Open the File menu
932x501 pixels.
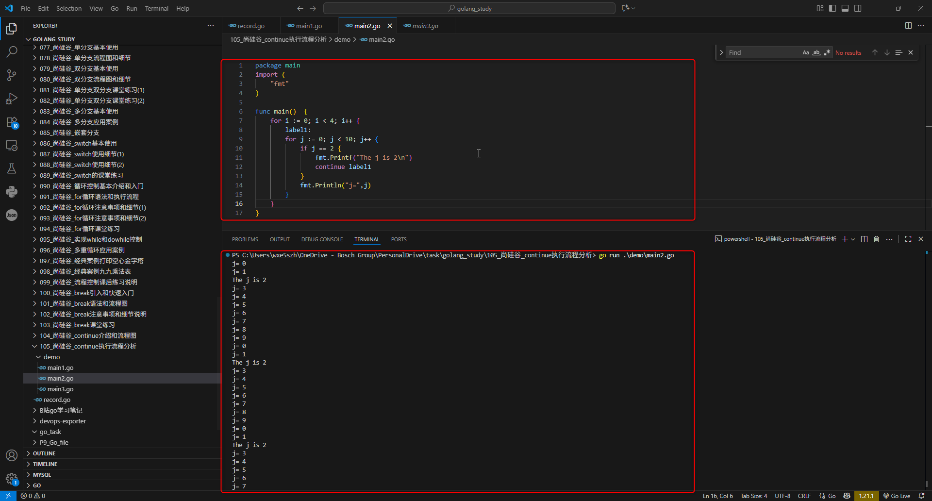(x=26, y=8)
